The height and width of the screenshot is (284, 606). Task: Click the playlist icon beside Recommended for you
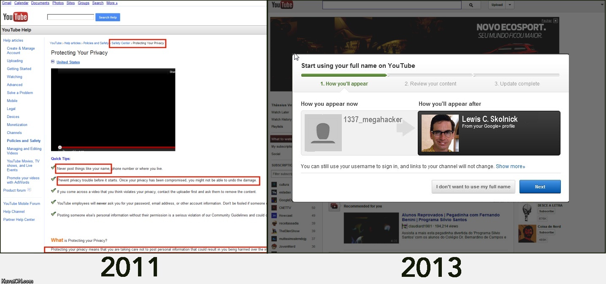click(334, 206)
